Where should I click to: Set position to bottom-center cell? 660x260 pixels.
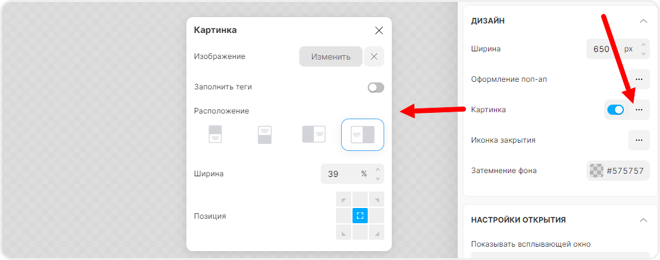(x=360, y=232)
